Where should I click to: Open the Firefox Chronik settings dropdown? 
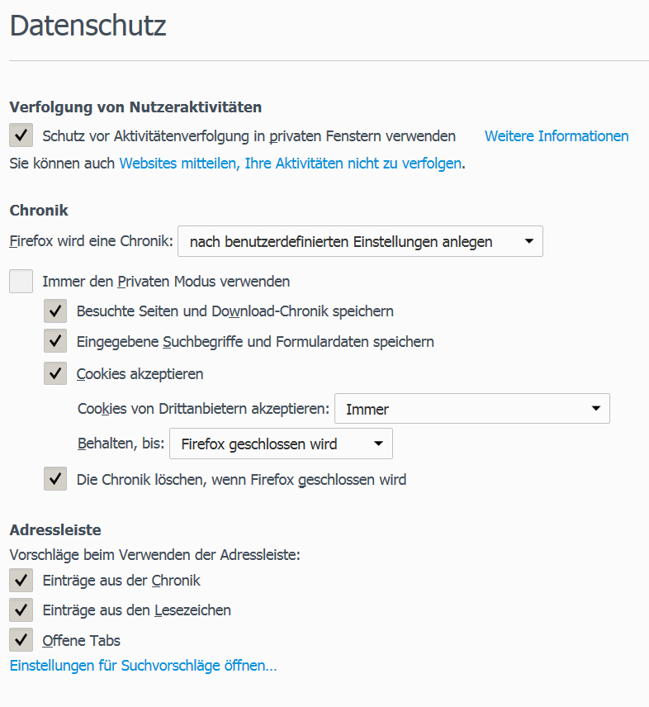click(x=360, y=241)
